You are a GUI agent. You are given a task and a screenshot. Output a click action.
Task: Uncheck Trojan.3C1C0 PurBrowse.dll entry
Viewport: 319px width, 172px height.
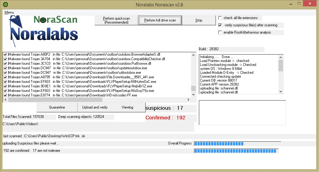(5, 63)
